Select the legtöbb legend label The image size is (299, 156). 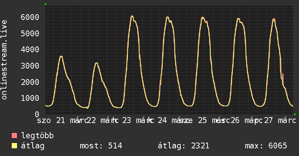37,136
